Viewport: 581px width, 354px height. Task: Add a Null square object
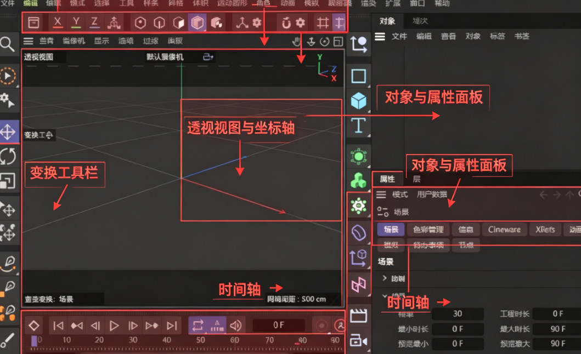(359, 76)
